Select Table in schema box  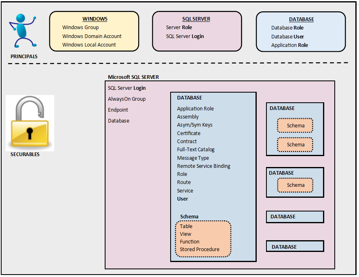(x=186, y=226)
